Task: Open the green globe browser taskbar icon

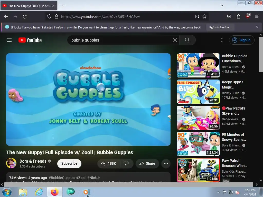Action: (71, 192)
